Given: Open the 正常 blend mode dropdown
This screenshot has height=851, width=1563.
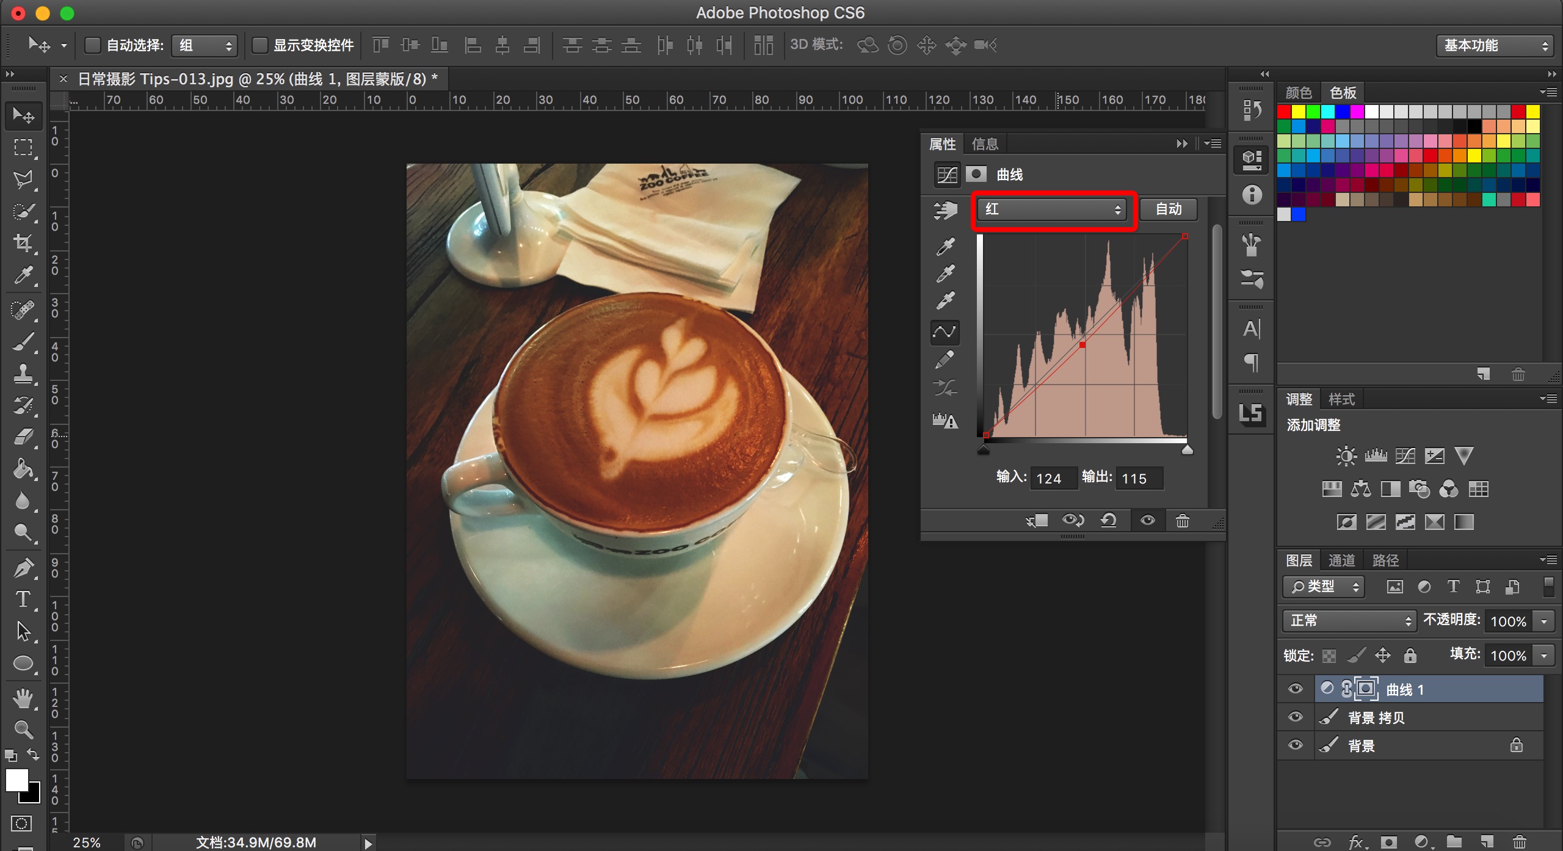Looking at the screenshot, I should (1348, 621).
